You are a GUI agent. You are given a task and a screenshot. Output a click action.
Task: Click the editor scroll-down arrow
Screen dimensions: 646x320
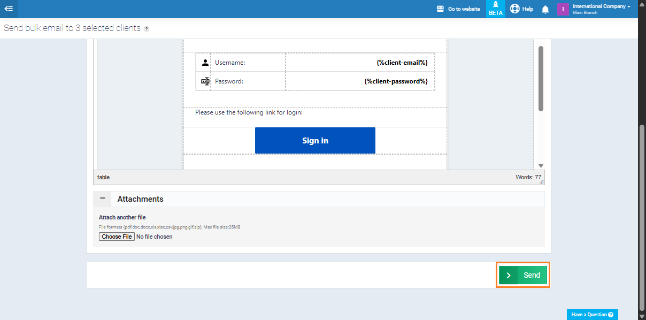pyautogui.click(x=541, y=165)
